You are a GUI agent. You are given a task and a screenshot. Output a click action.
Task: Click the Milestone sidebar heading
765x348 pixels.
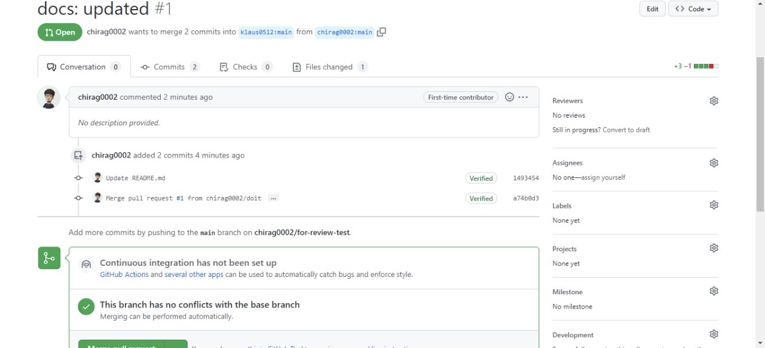tap(568, 292)
